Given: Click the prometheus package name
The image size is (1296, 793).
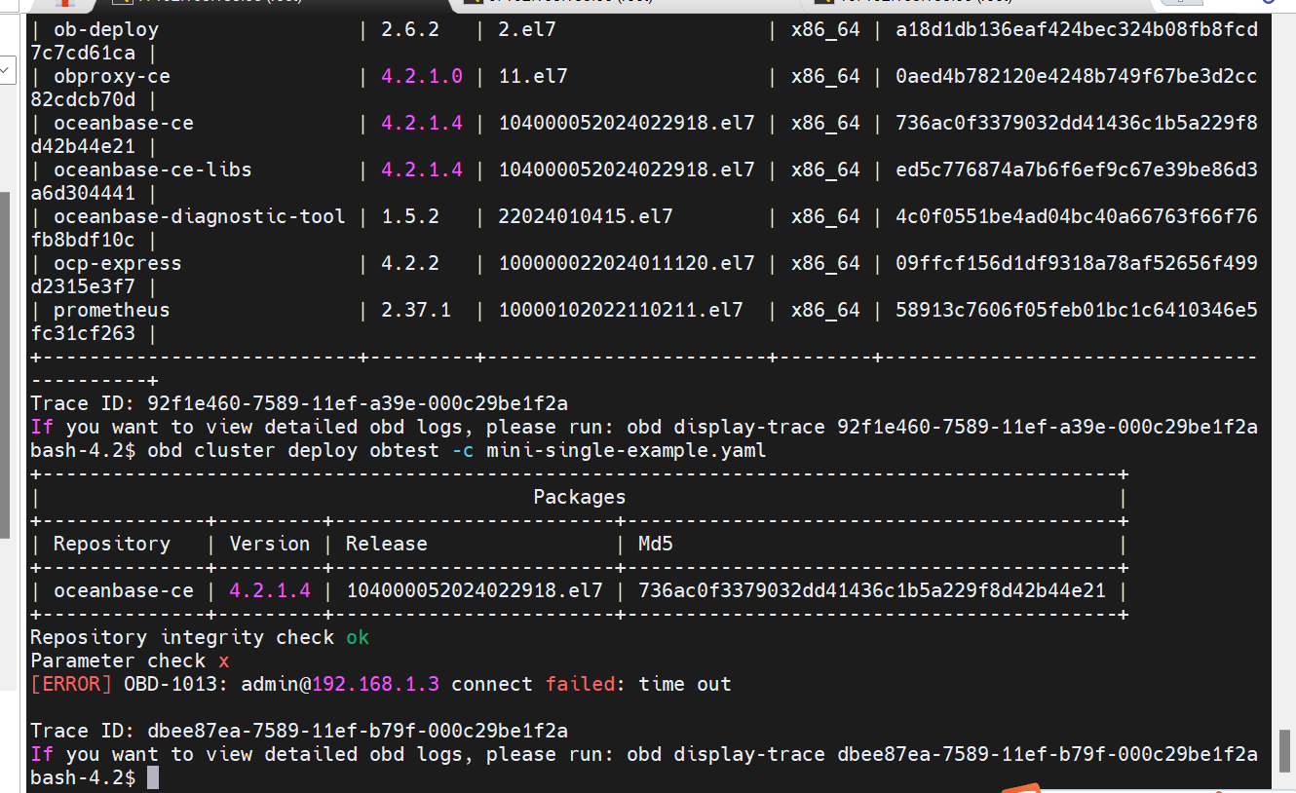Looking at the screenshot, I should (x=111, y=310).
